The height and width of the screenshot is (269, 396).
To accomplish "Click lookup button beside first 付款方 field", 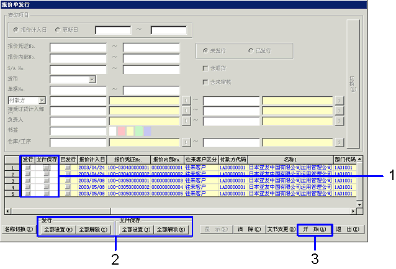I will 186,100.
